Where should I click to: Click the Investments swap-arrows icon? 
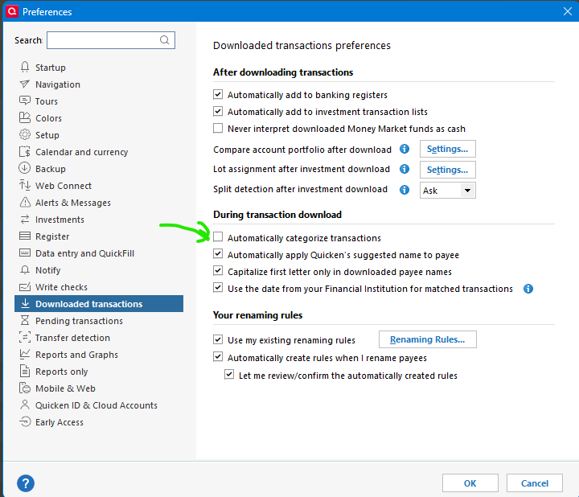25,220
